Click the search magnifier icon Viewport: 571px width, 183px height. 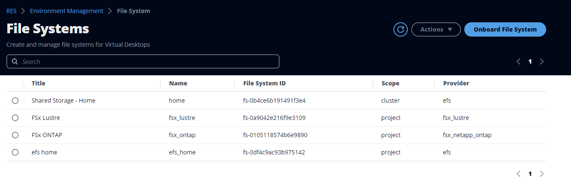15,62
